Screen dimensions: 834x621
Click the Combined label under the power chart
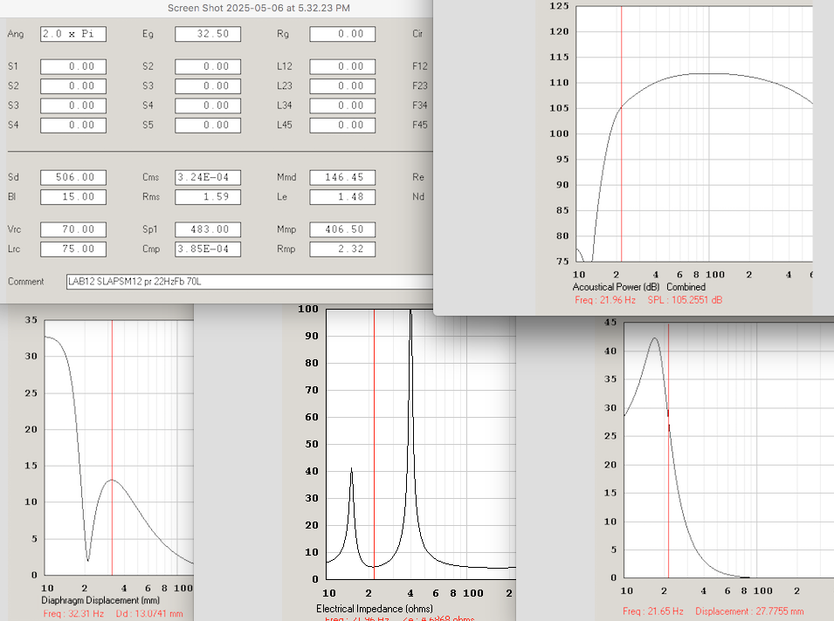(x=686, y=287)
